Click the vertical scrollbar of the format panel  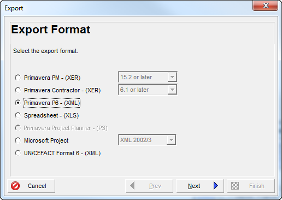pos(274,33)
